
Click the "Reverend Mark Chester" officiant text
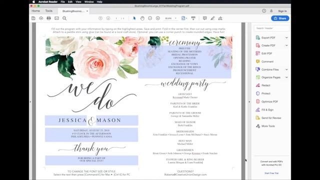(185, 97)
